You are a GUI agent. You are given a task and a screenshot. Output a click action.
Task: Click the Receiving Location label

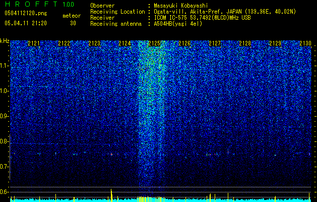pyautogui.click(x=117, y=12)
